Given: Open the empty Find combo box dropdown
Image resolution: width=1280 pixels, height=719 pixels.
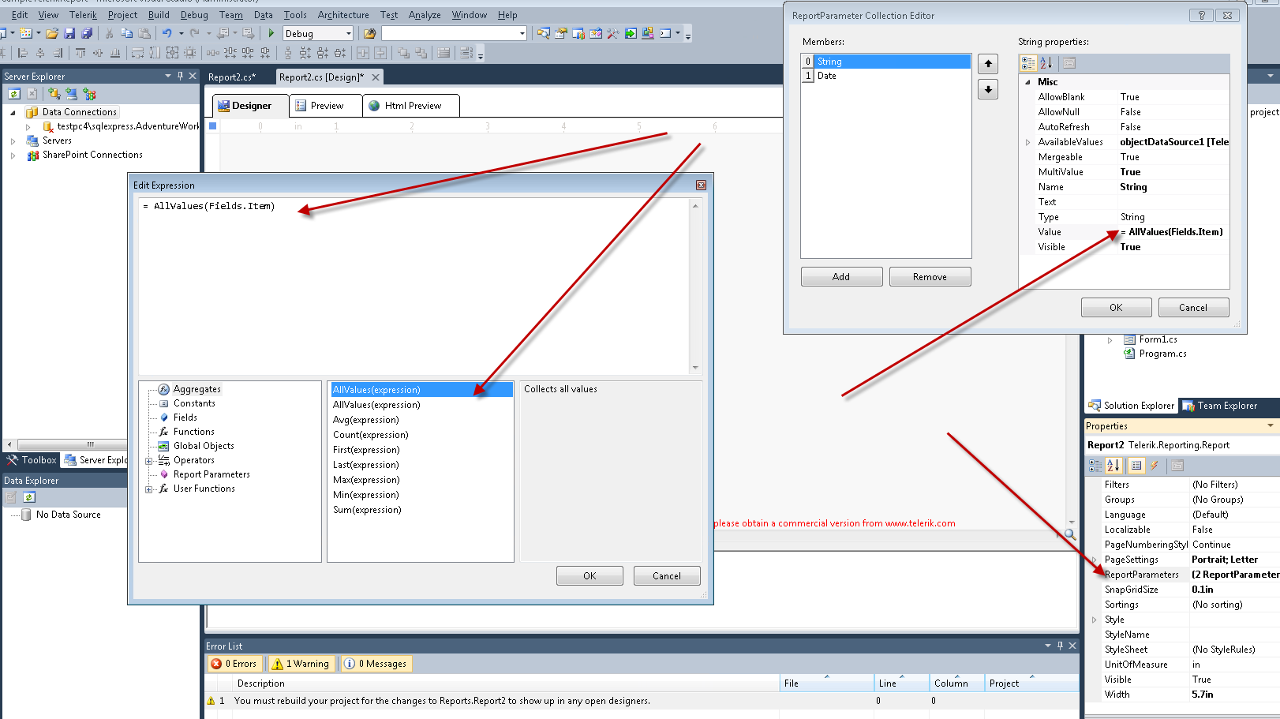Looking at the screenshot, I should tap(522, 33).
